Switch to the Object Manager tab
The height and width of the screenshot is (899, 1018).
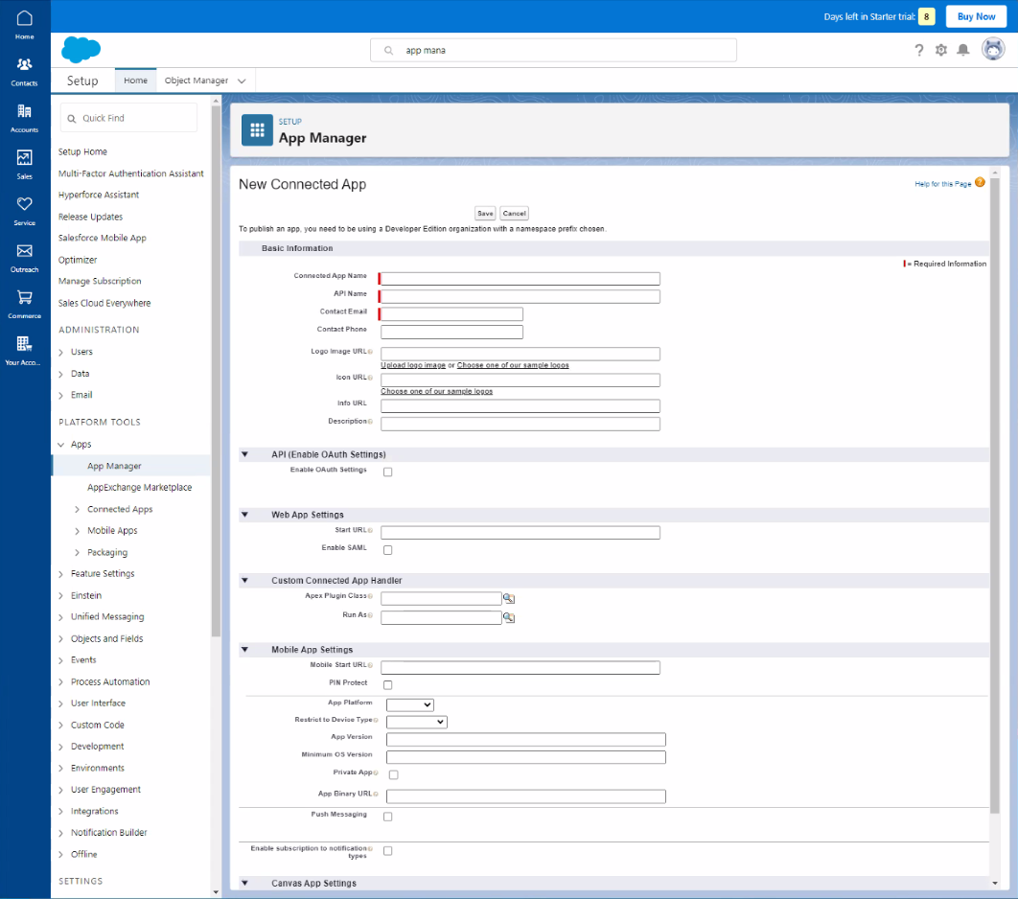(x=197, y=81)
